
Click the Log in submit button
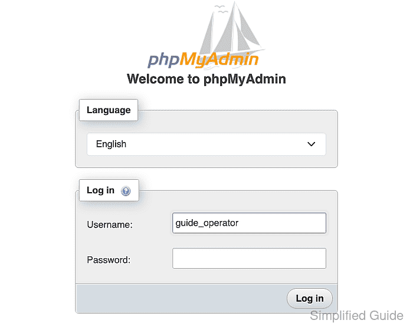(310, 298)
